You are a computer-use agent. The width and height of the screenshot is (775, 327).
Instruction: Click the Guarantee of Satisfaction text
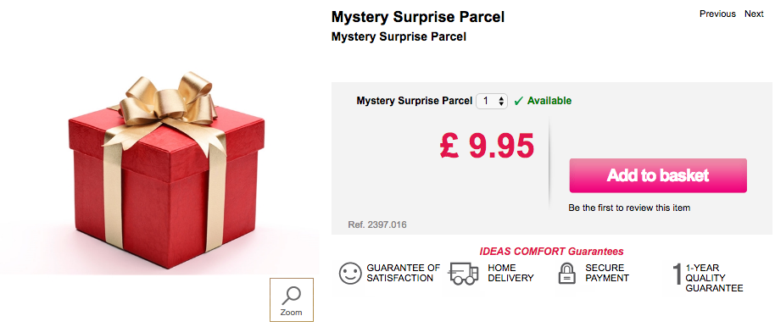tap(403, 273)
